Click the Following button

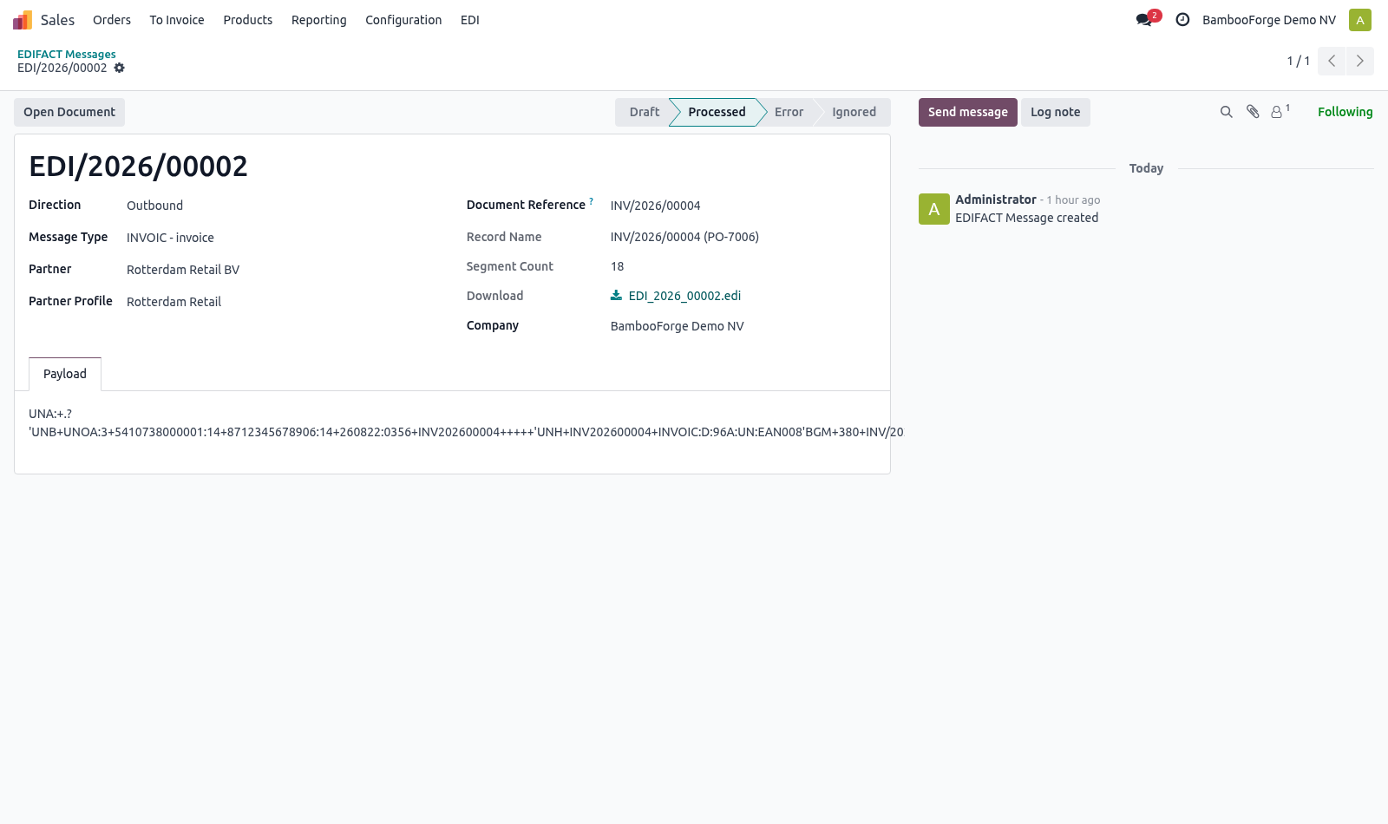(x=1345, y=112)
